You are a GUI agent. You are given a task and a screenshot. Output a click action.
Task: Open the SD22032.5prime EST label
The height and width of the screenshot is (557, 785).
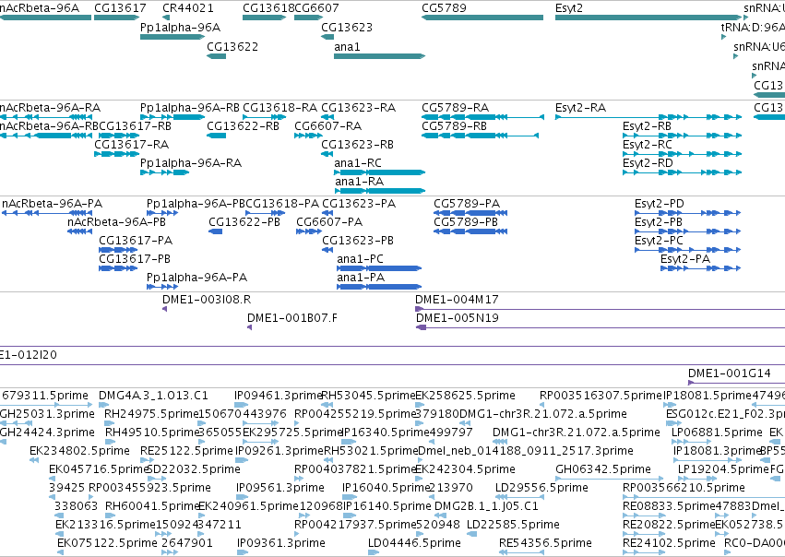195,469
